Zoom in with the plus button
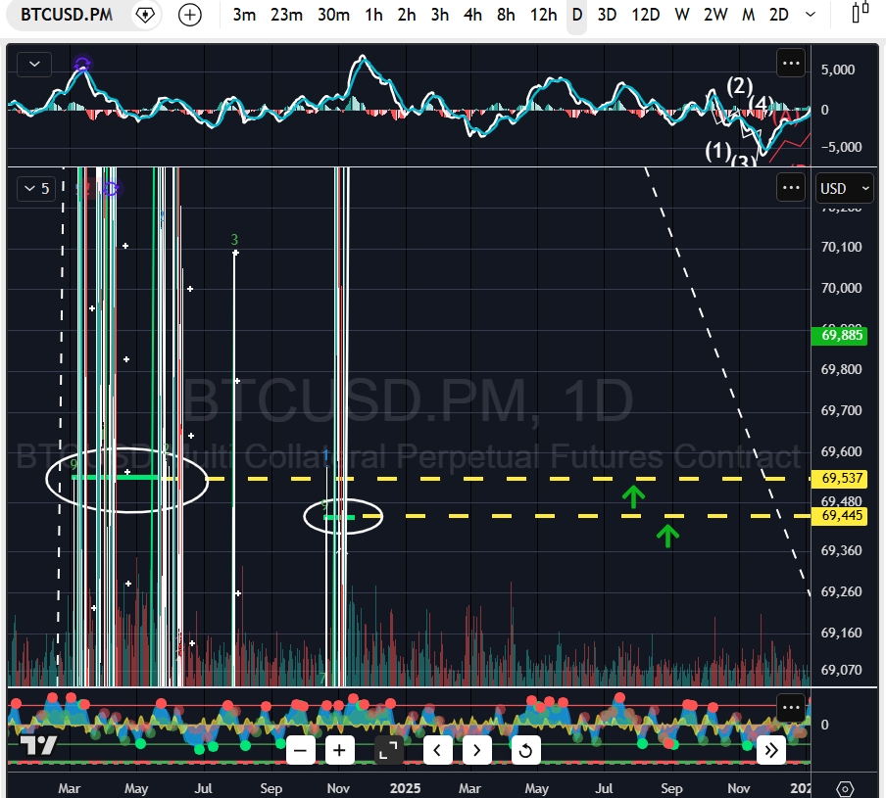 click(339, 750)
